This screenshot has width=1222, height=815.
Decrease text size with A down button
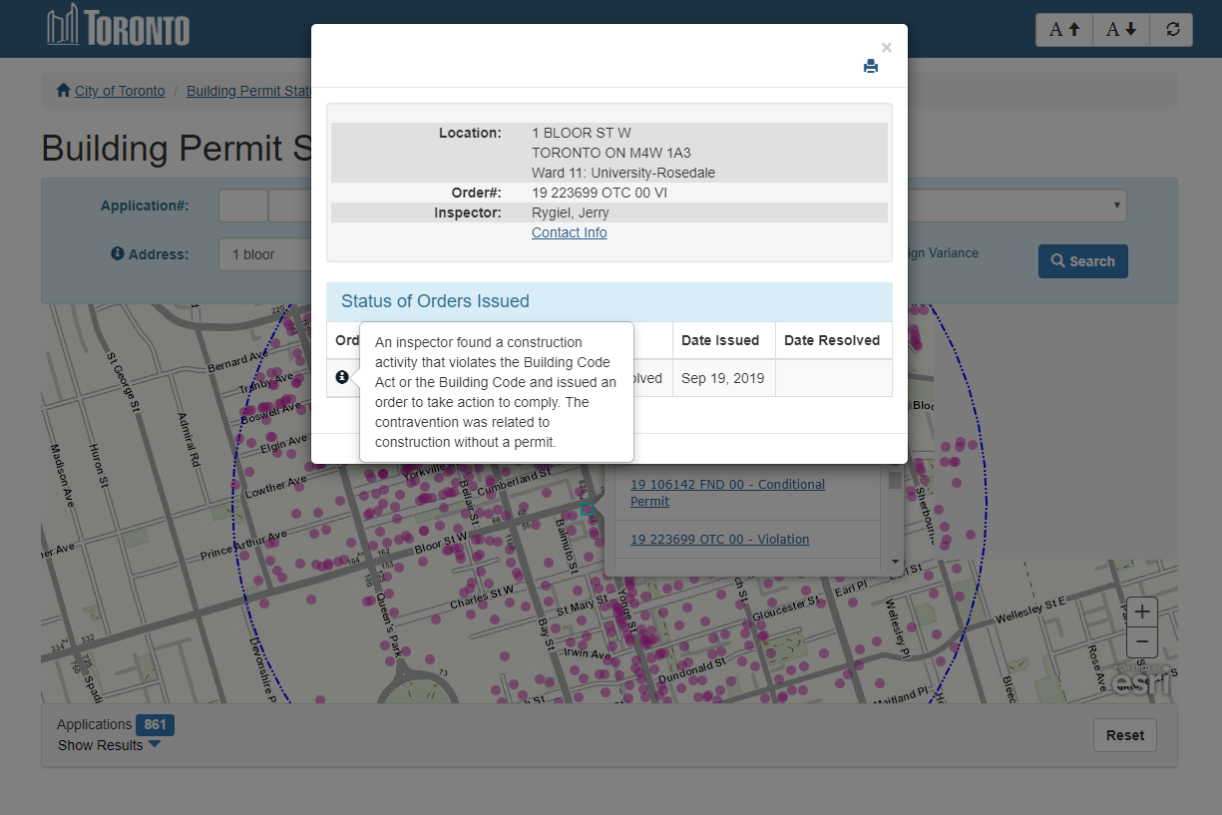coord(1121,29)
